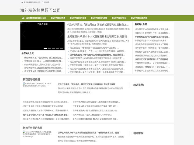The image size is (194, 145).
Task: Open headline 代生代怀男孩「医院导航」第三代试管婴儿
Action: click(98, 25)
